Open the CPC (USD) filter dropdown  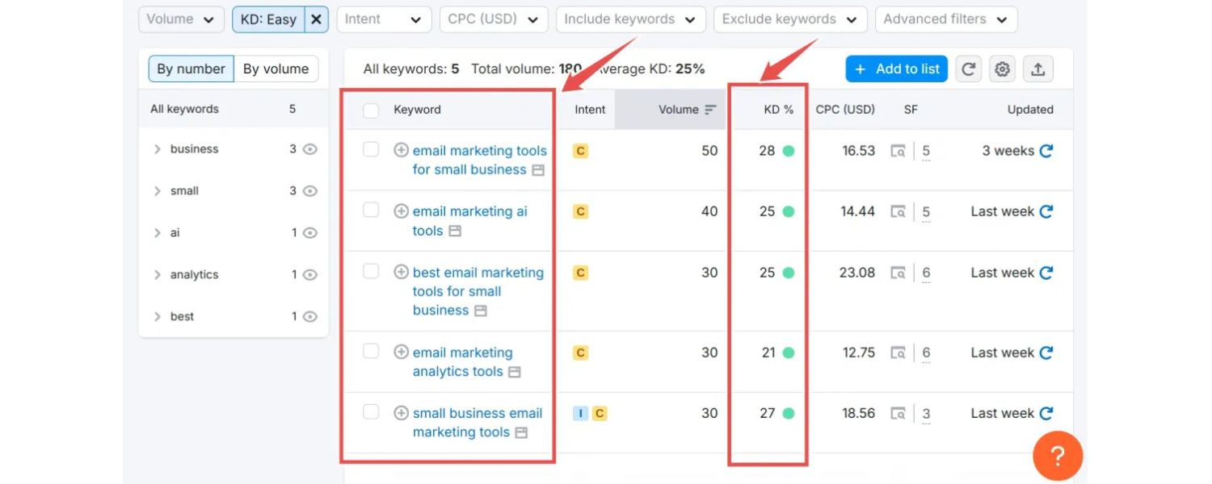(x=494, y=19)
